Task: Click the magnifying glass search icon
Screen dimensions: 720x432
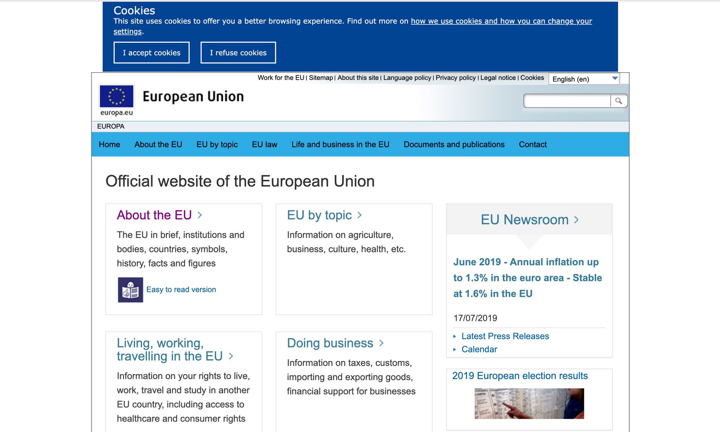Action: coord(618,101)
